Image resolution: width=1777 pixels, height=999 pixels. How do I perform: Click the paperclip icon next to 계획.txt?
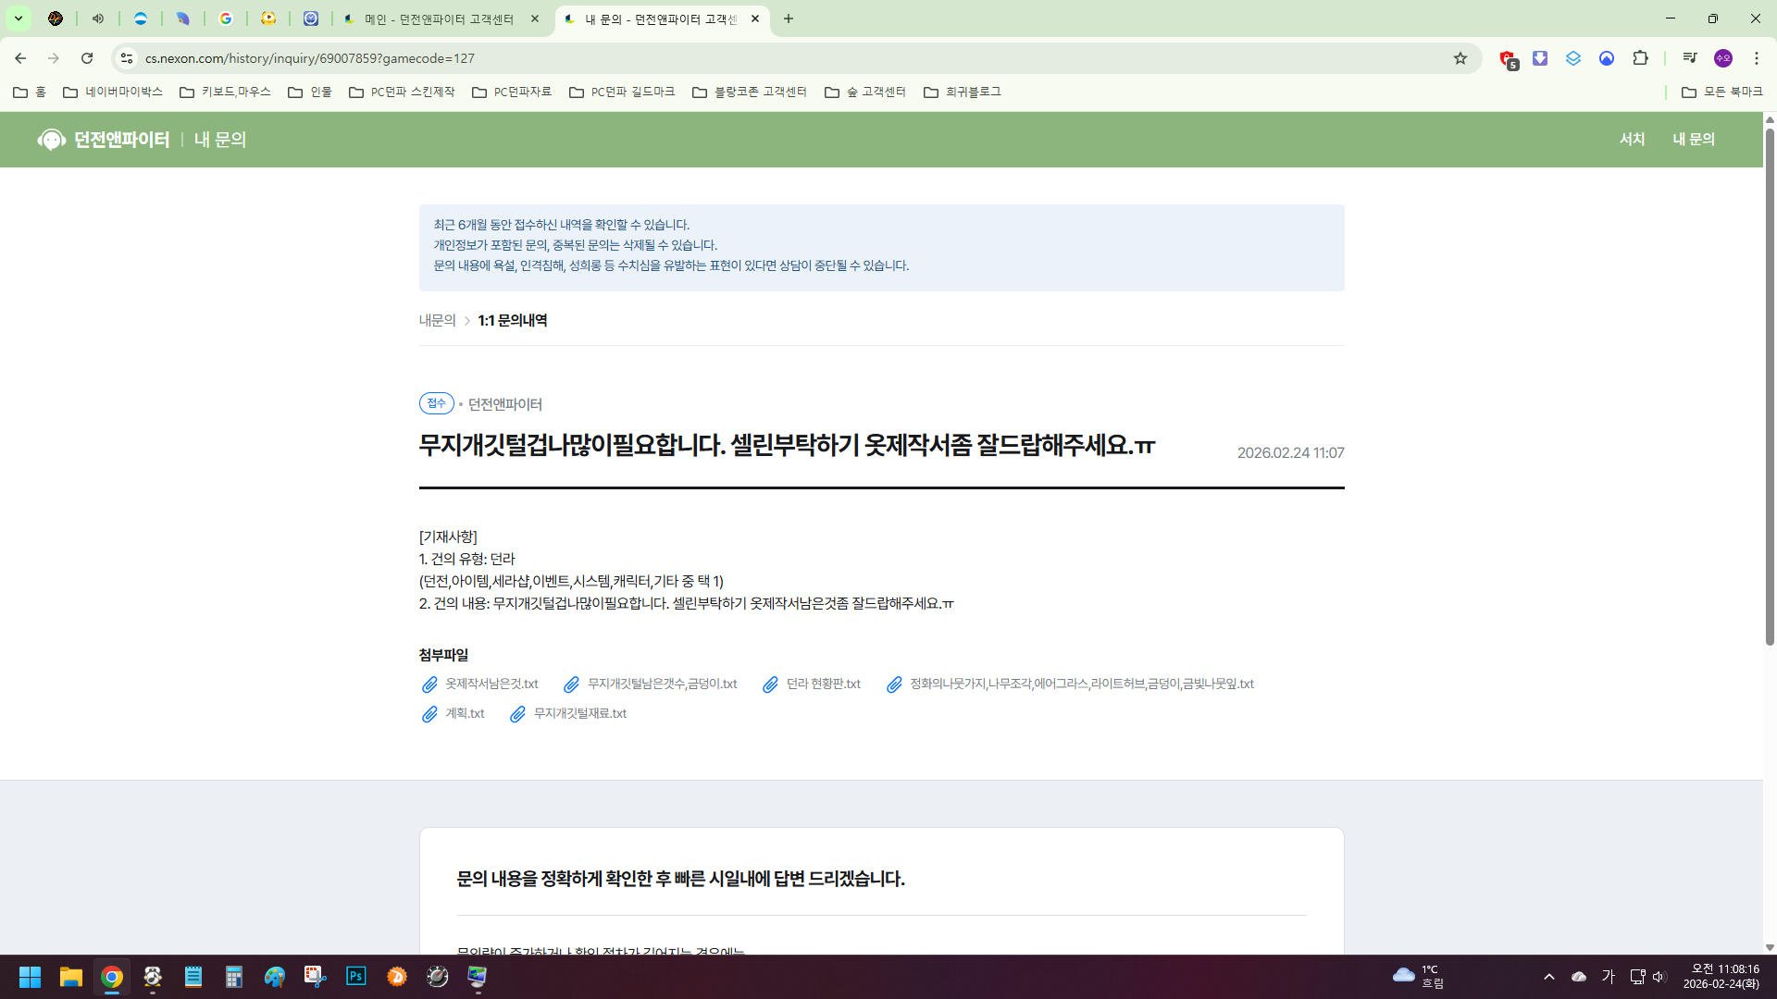pos(429,714)
